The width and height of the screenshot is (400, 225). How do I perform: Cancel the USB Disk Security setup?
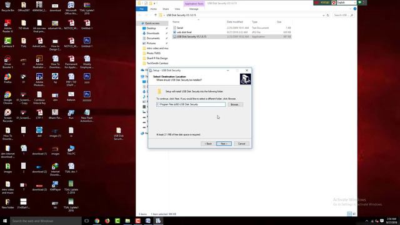[x=241, y=144]
